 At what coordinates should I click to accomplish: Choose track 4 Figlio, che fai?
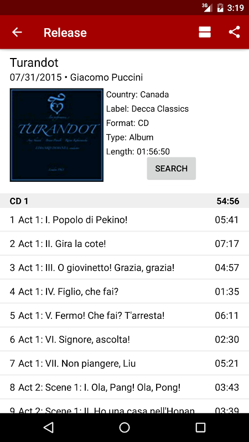click(x=124, y=292)
